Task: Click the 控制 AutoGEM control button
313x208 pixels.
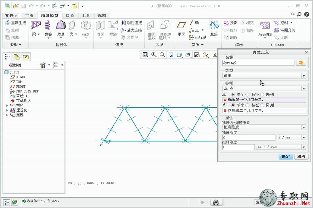Action: (x=283, y=23)
